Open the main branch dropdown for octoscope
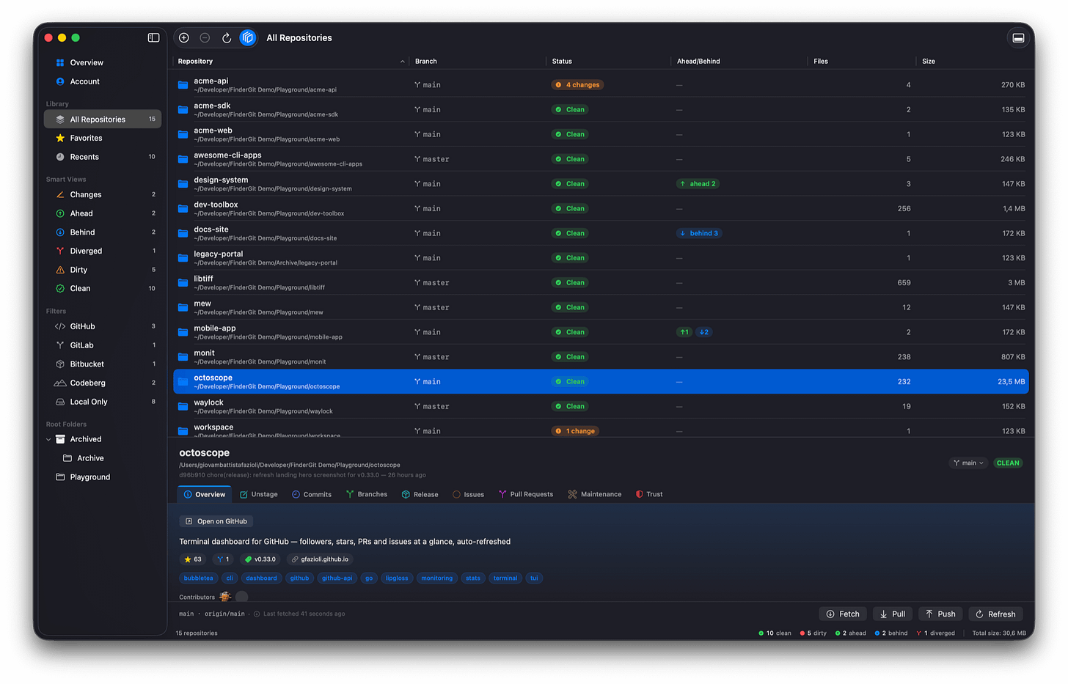Viewport: 1068px width, 684px height. click(968, 463)
